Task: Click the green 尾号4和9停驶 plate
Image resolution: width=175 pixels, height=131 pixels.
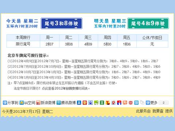Action: 148,23
